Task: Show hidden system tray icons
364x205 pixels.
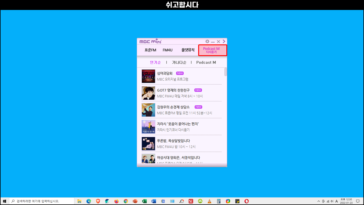Action: tap(318, 201)
